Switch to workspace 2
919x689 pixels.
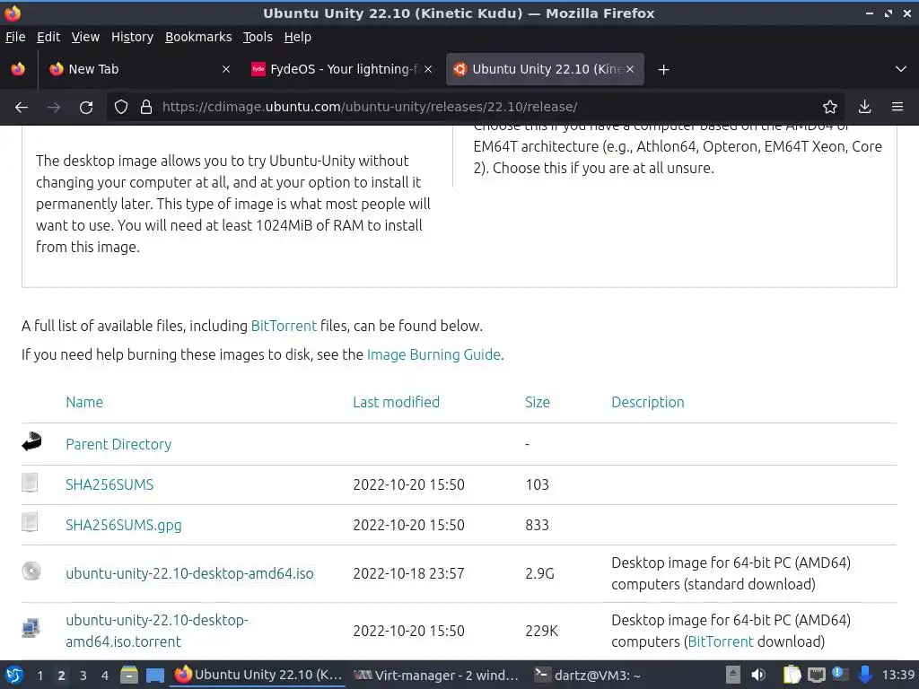[62, 676]
